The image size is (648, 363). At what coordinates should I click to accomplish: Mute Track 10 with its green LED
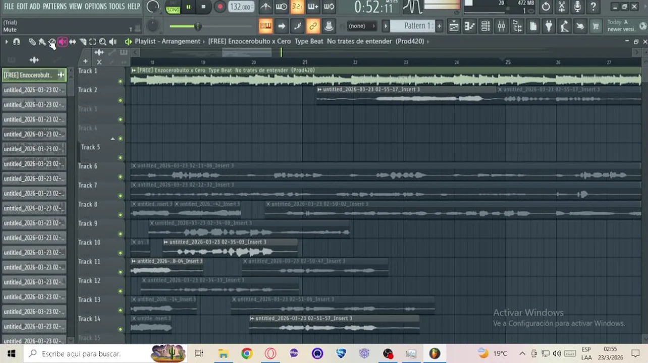click(120, 253)
